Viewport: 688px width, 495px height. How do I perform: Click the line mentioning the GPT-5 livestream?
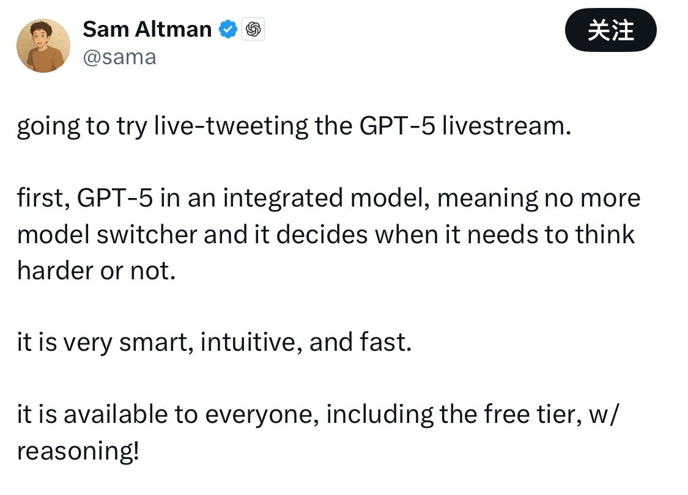(x=294, y=127)
